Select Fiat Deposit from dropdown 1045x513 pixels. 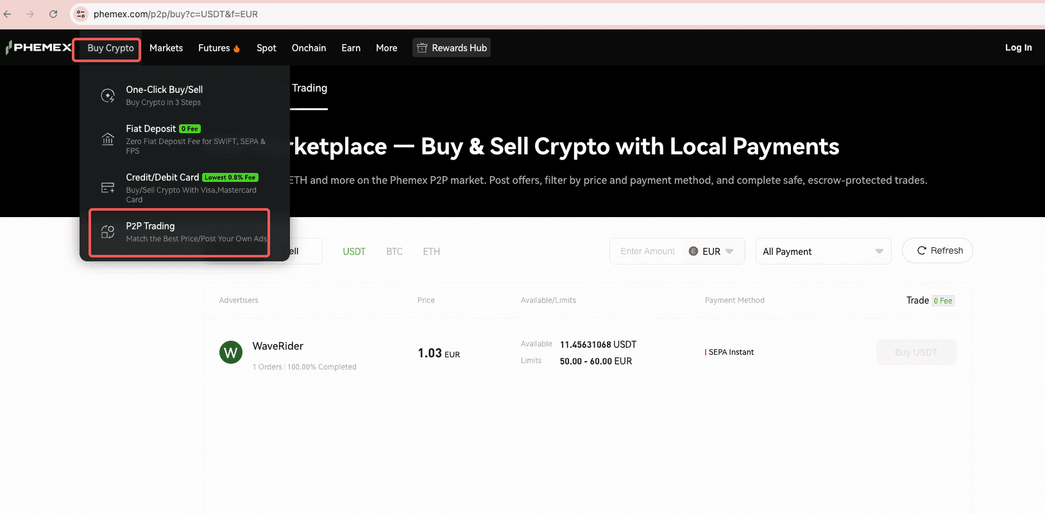[185, 139]
